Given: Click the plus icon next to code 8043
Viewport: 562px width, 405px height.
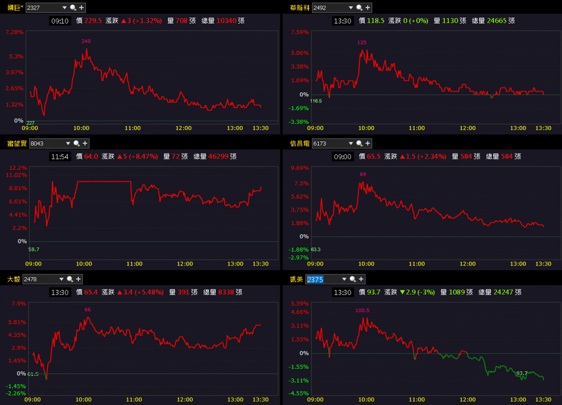Looking at the screenshot, I should coord(85,143).
